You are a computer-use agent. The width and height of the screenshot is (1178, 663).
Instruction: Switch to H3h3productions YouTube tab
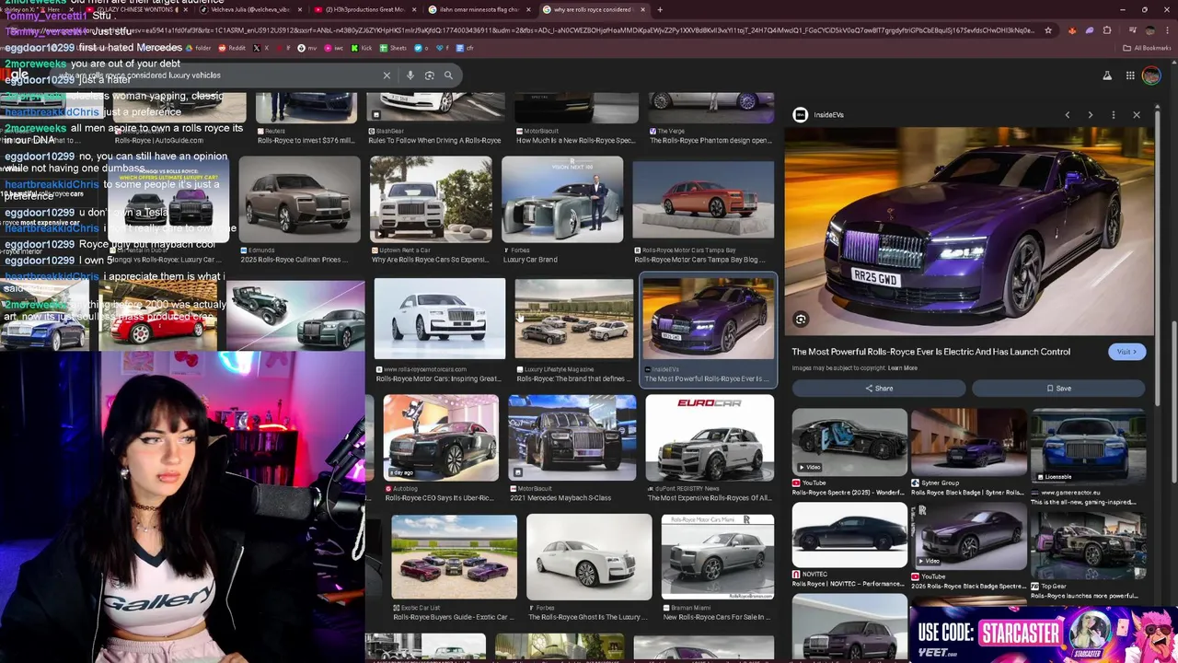(364, 9)
